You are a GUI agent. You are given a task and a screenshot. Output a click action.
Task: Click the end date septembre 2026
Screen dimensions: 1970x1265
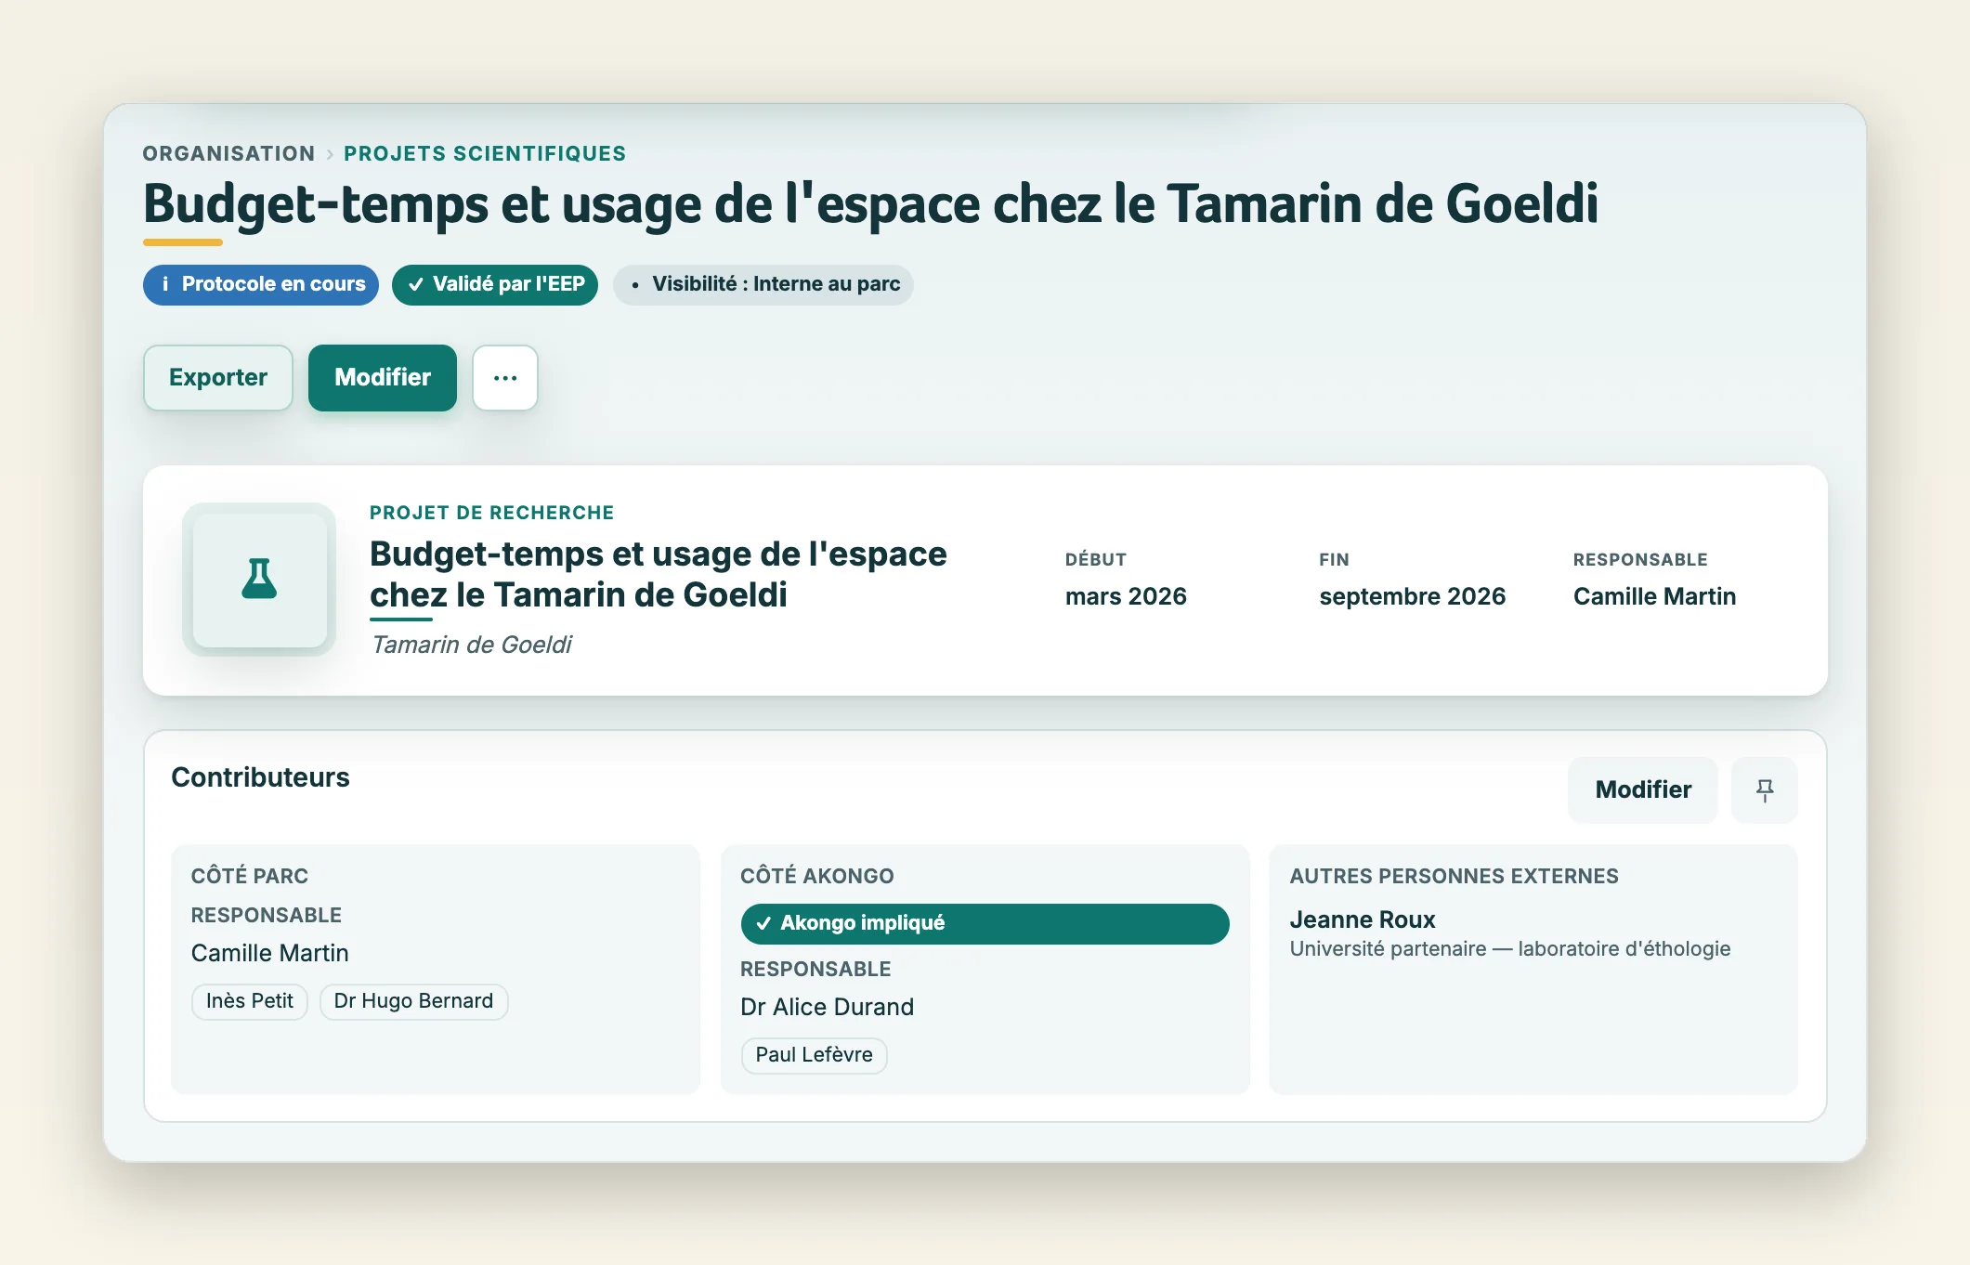1412,596
